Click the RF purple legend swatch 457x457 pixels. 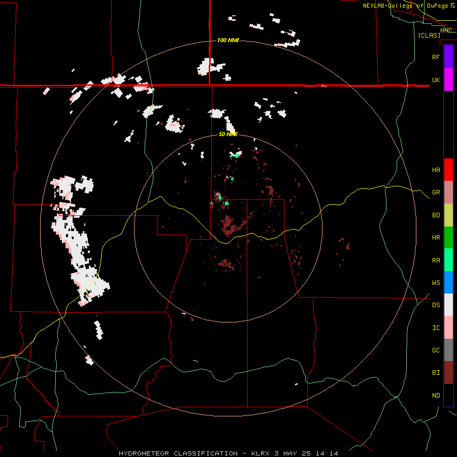point(448,57)
